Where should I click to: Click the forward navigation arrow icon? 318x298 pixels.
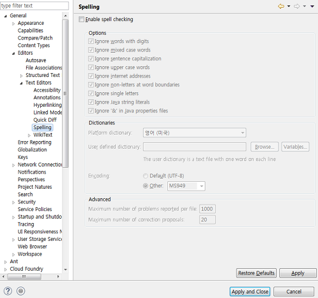point(297,6)
